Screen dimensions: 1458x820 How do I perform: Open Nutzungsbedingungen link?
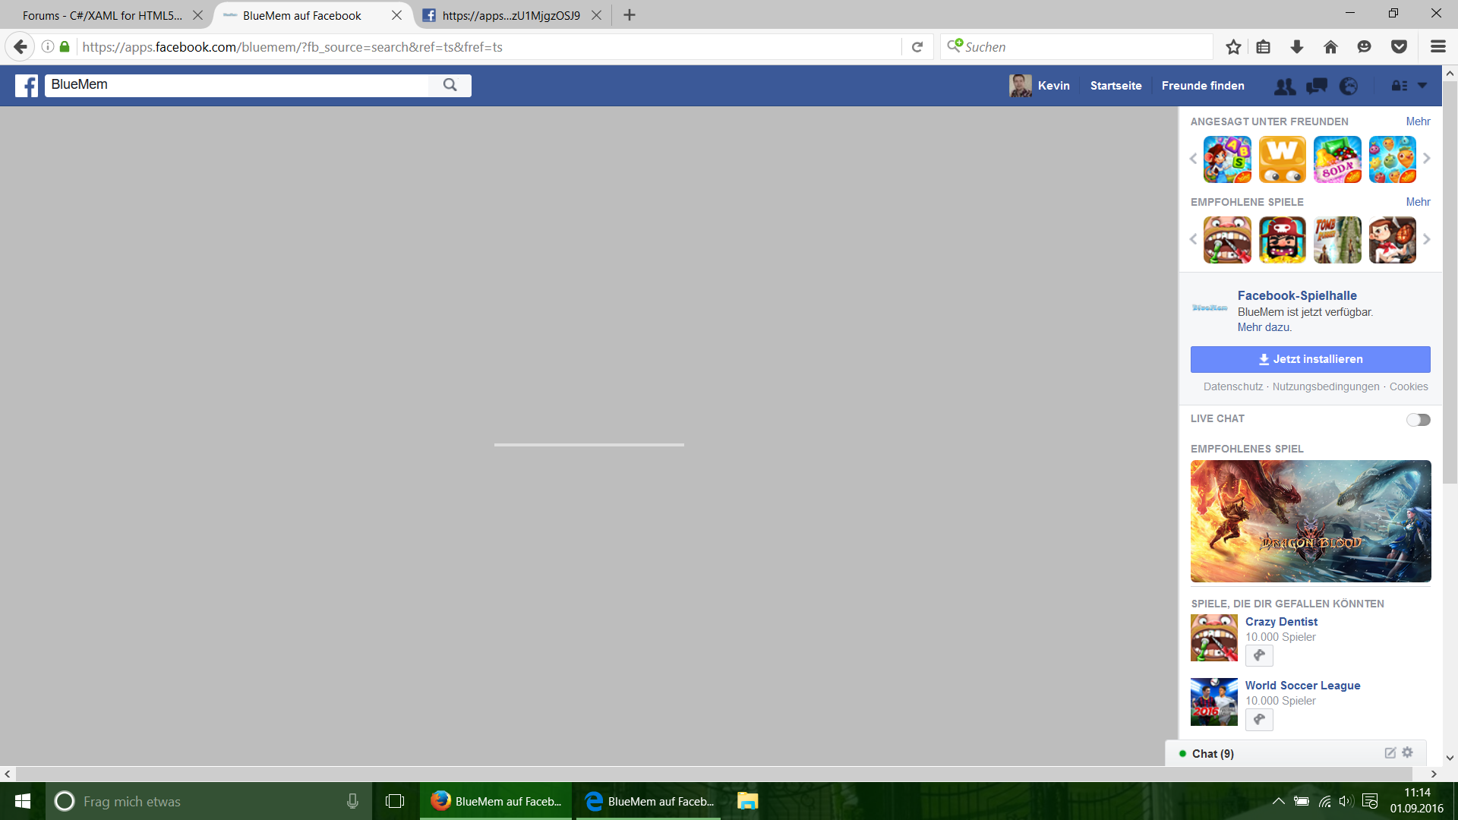click(x=1326, y=386)
